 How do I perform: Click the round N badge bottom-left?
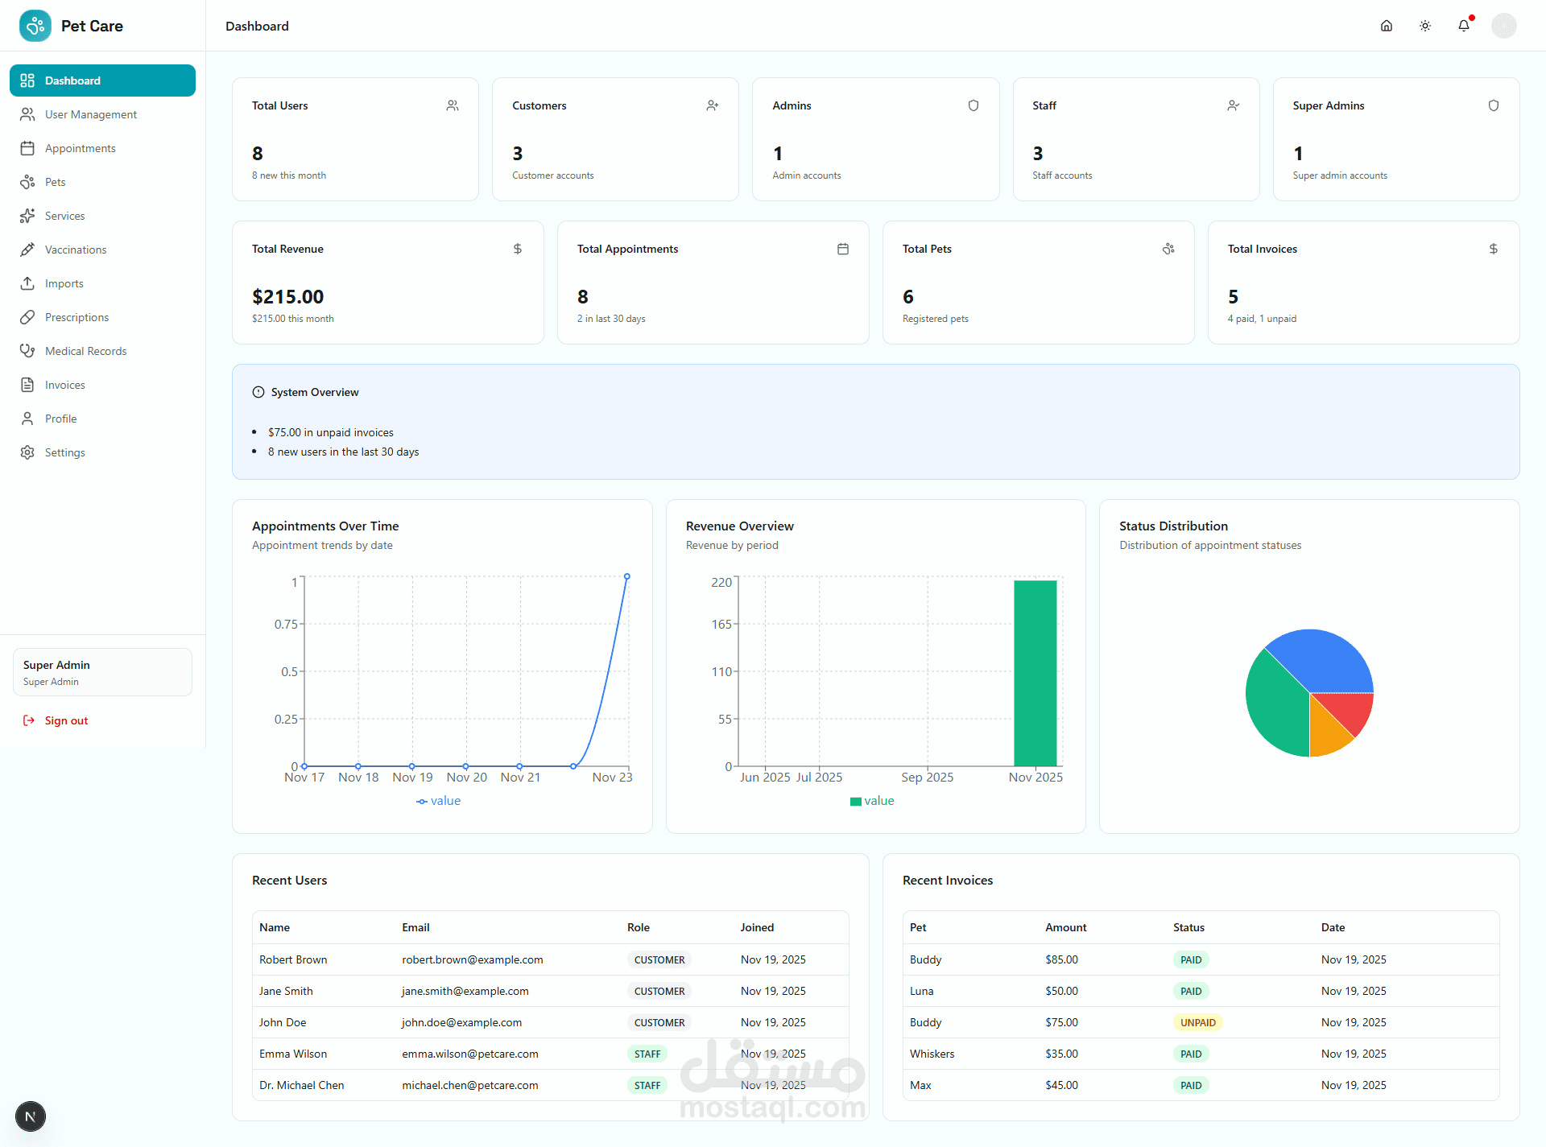pyautogui.click(x=30, y=1116)
